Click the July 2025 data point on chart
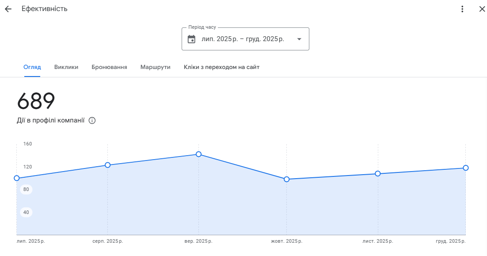The width and height of the screenshot is (487, 256). click(x=17, y=178)
